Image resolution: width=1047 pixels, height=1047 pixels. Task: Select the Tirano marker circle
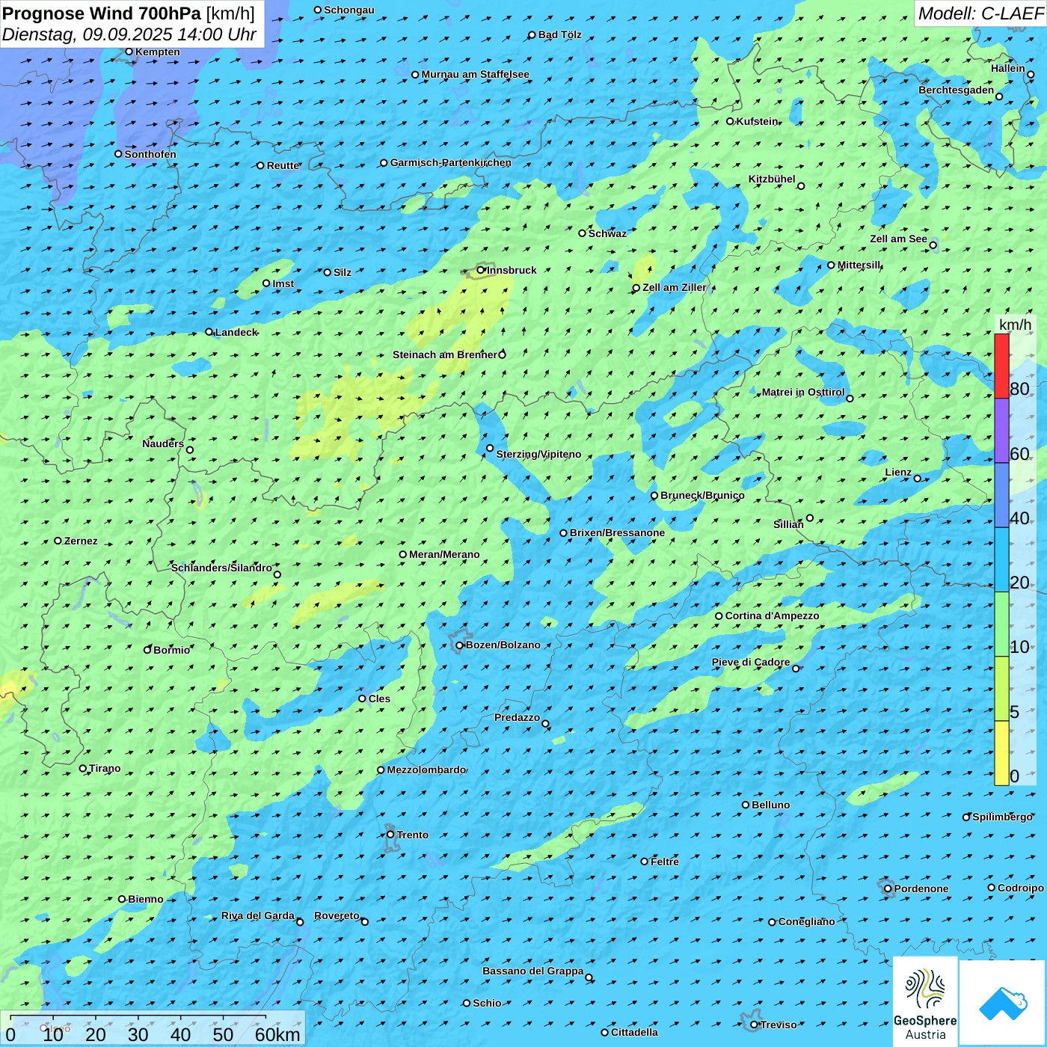83,768
